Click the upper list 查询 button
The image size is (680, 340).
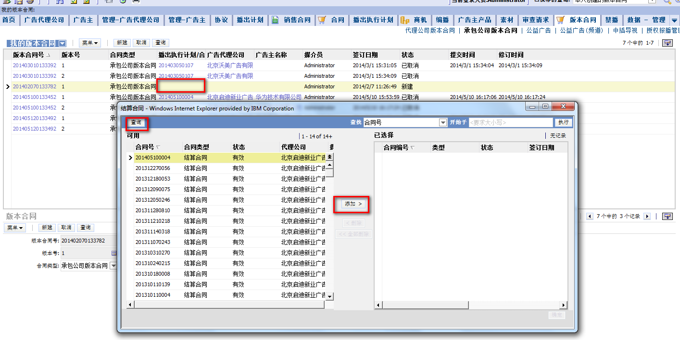point(160,43)
